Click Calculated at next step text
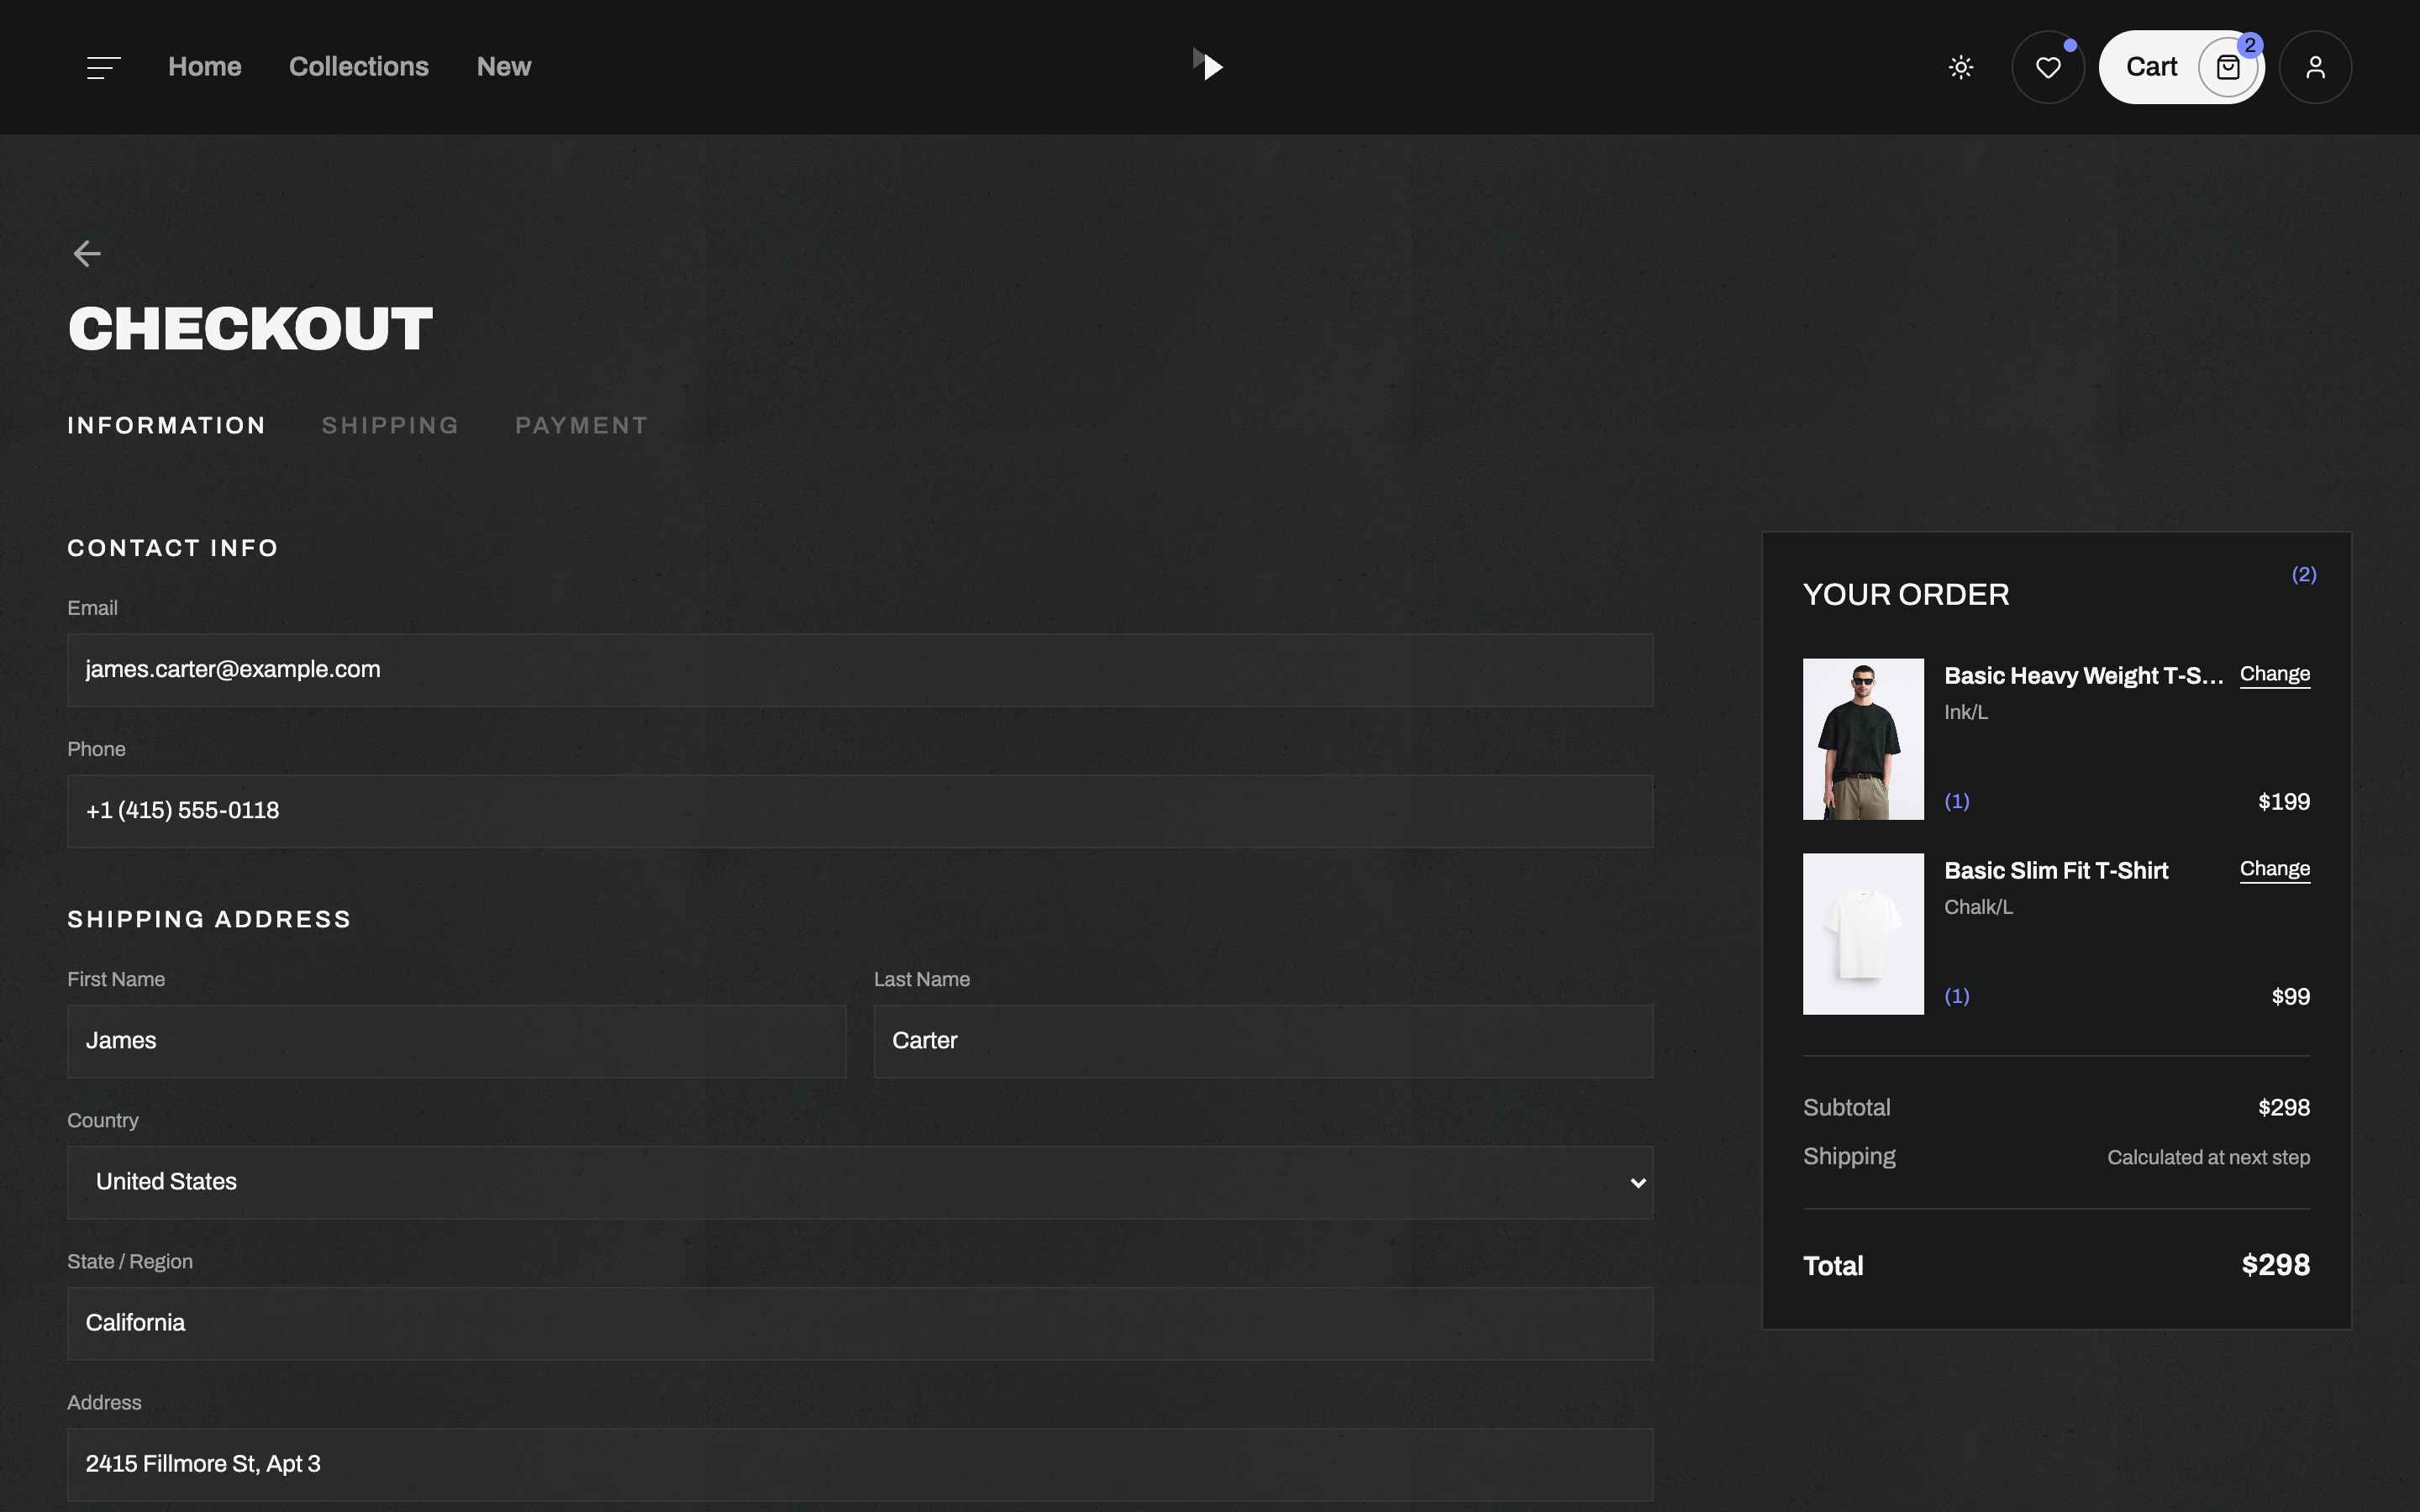2420x1512 pixels. point(2208,1158)
